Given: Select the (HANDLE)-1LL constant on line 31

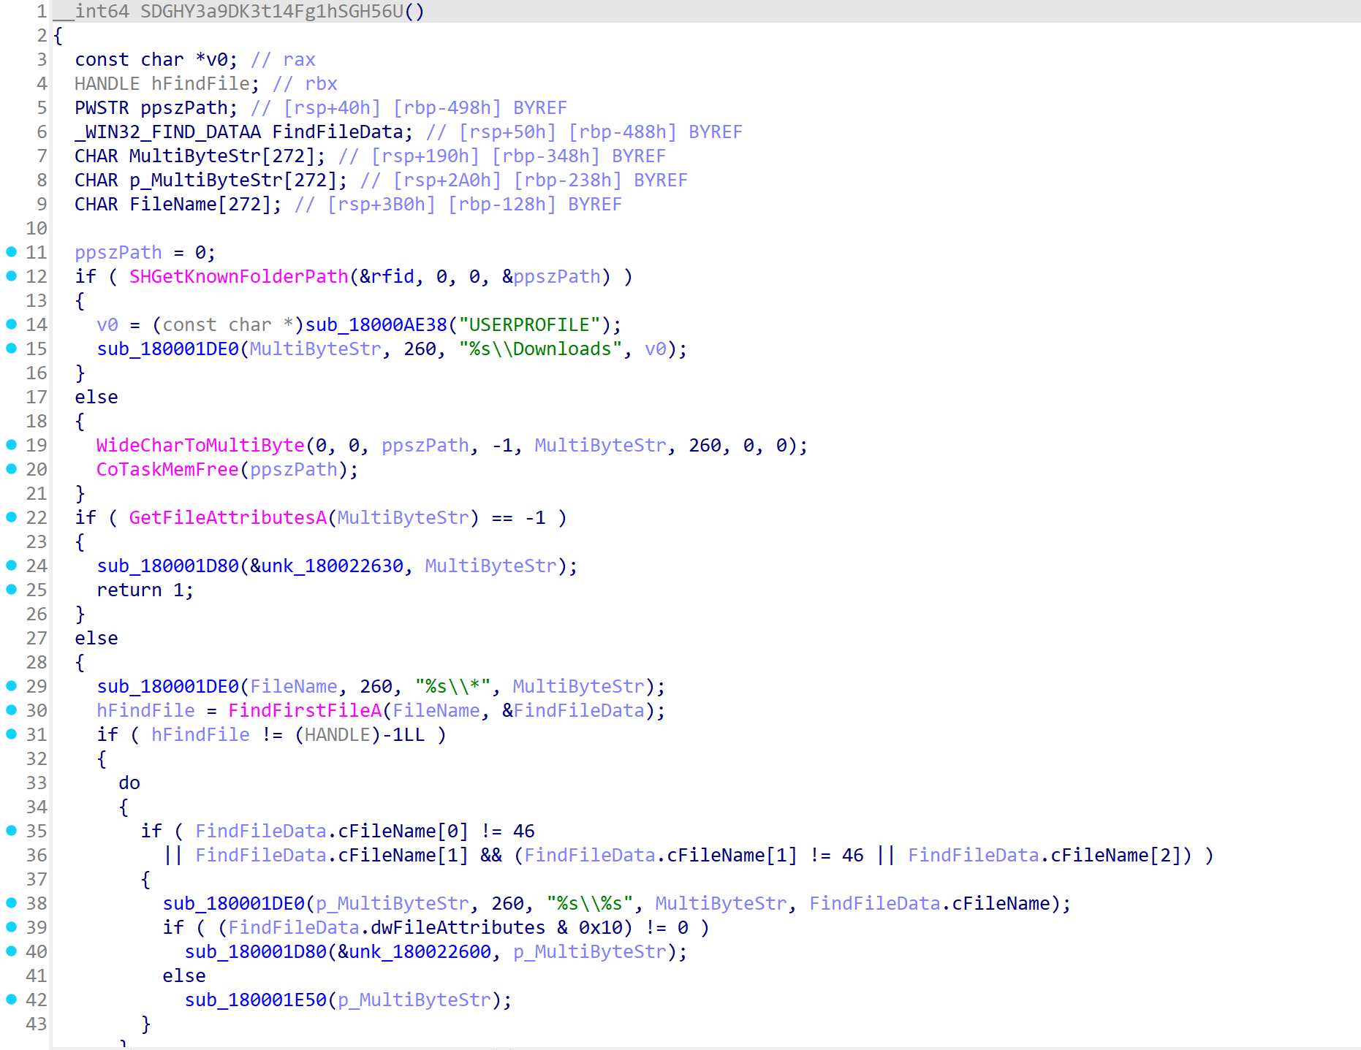Looking at the screenshot, I should [360, 735].
